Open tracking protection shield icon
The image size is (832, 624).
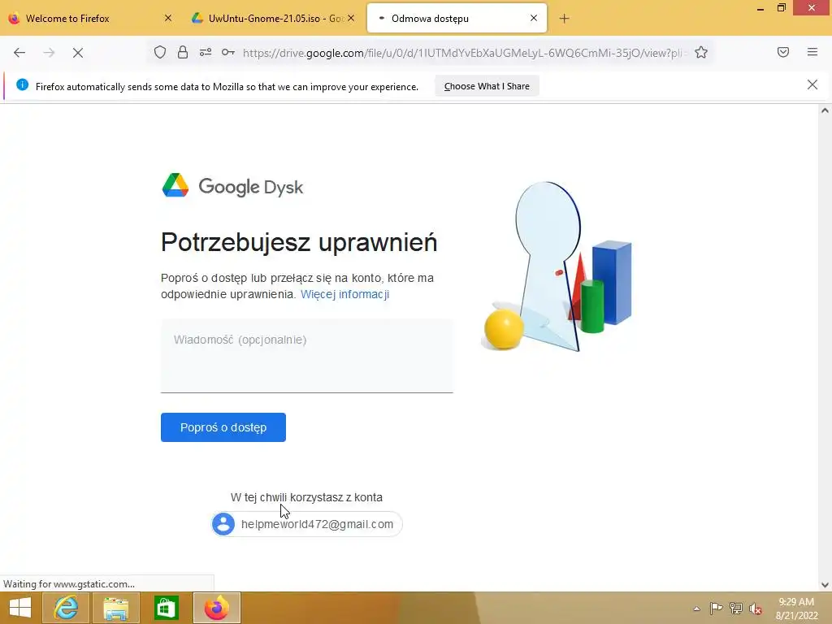click(x=160, y=52)
